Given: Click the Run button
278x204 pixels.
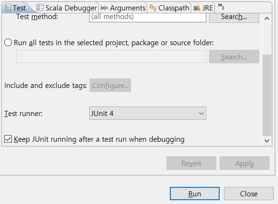Looking at the screenshot, I should click(195, 194).
